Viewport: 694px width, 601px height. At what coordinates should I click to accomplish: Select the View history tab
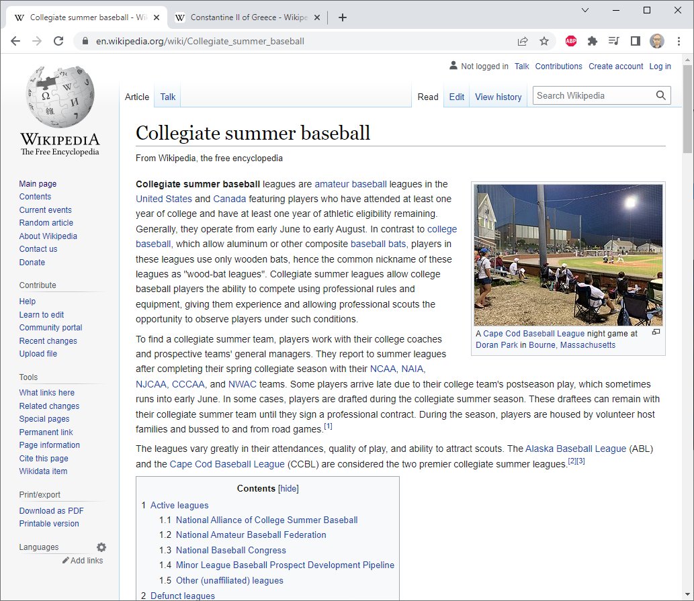tap(498, 97)
